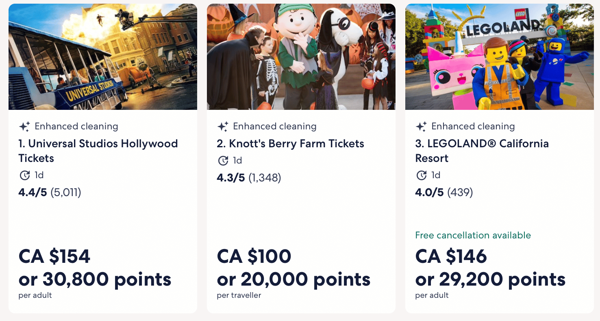
Task: Click the 4.0/5 rating with 439 reviews
Action: click(x=444, y=192)
